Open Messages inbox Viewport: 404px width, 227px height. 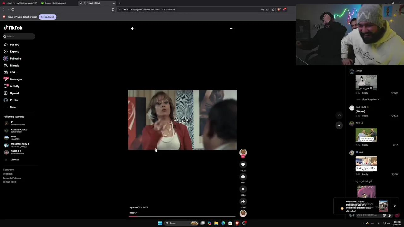[16, 79]
